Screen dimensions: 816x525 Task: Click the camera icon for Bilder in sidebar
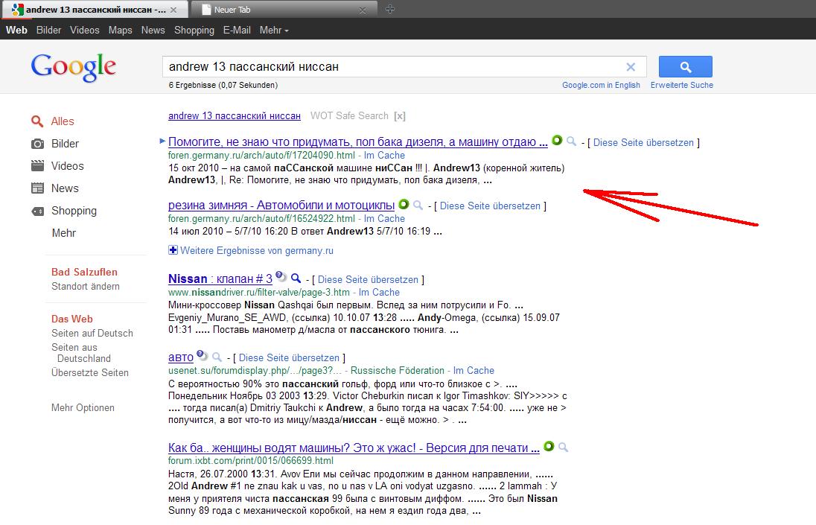37,144
